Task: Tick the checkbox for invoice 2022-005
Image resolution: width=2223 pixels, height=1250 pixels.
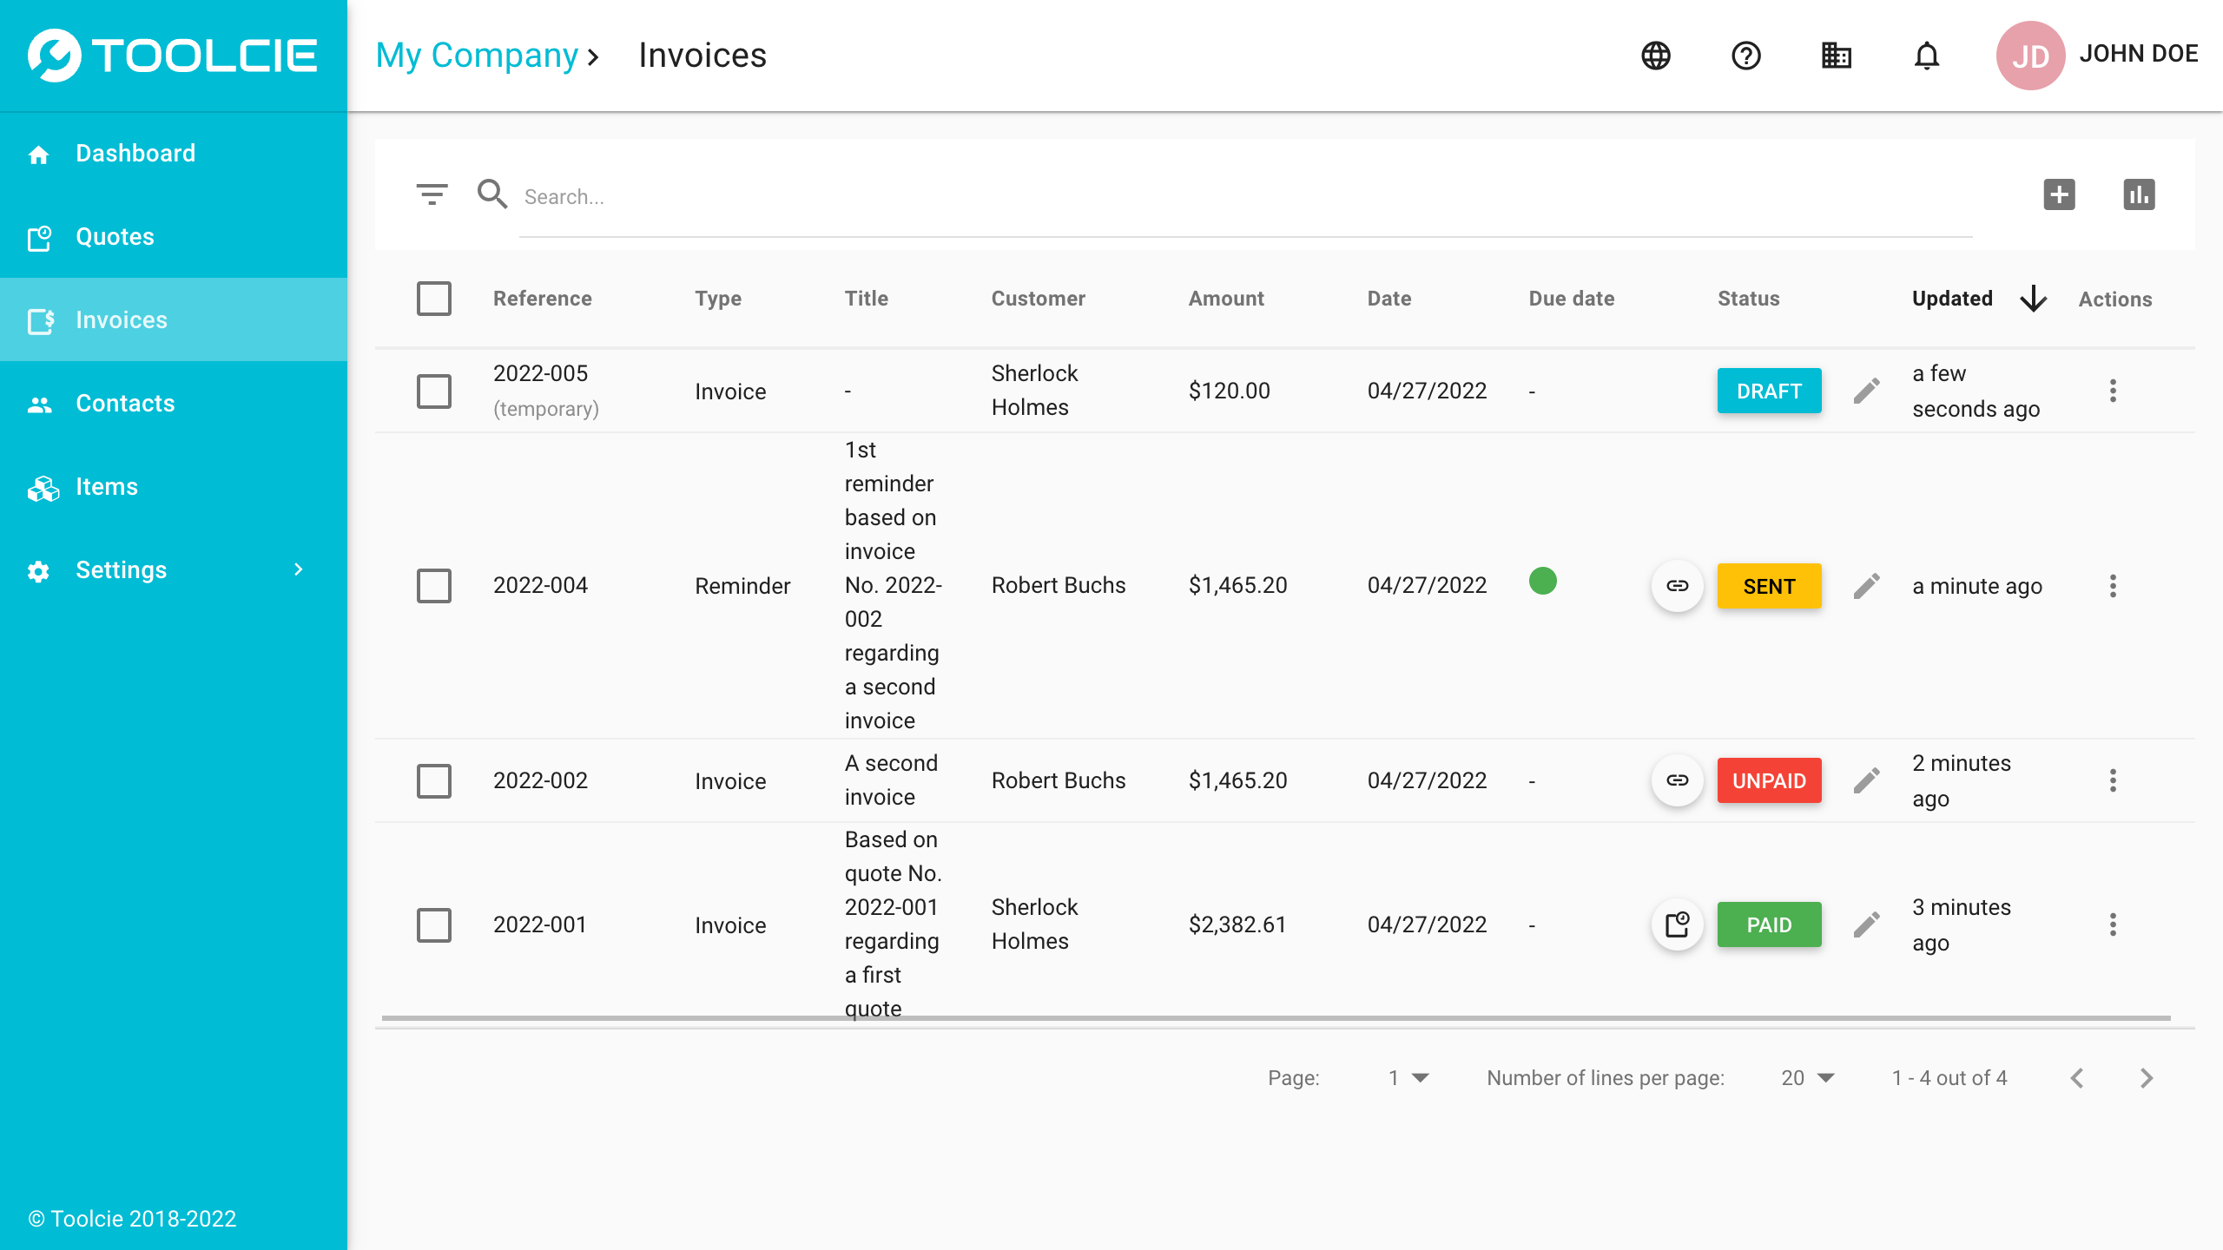Action: [x=433, y=391]
